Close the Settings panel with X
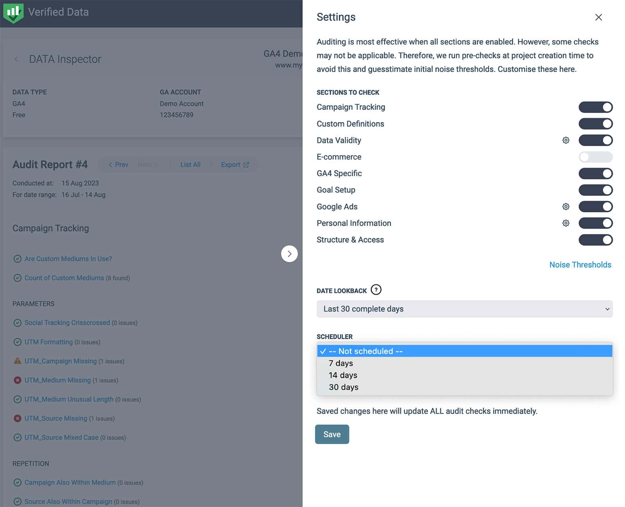This screenshot has width=625, height=507. point(598,17)
